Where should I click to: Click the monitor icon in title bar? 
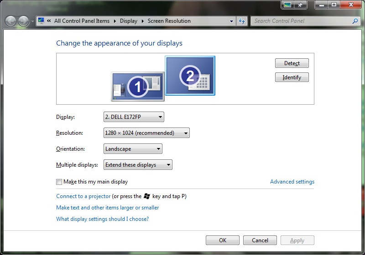287,5
